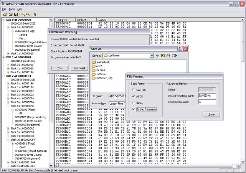Select the HexFileTest folder

(101, 62)
